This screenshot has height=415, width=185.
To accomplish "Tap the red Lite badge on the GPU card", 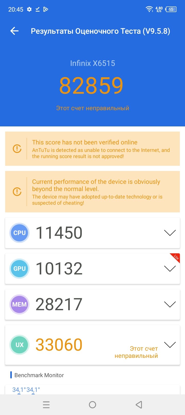I will pos(175,257).
